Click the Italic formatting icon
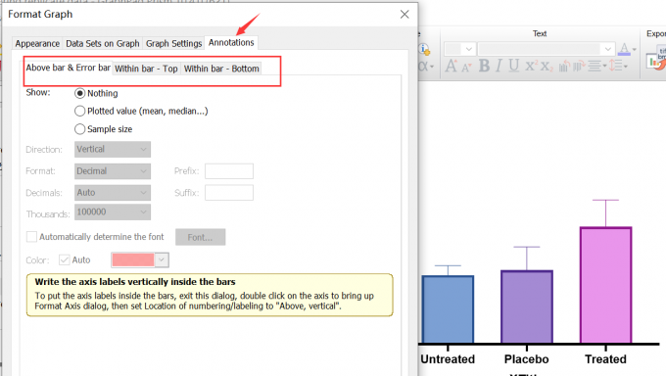The width and height of the screenshot is (666, 376). (x=499, y=66)
